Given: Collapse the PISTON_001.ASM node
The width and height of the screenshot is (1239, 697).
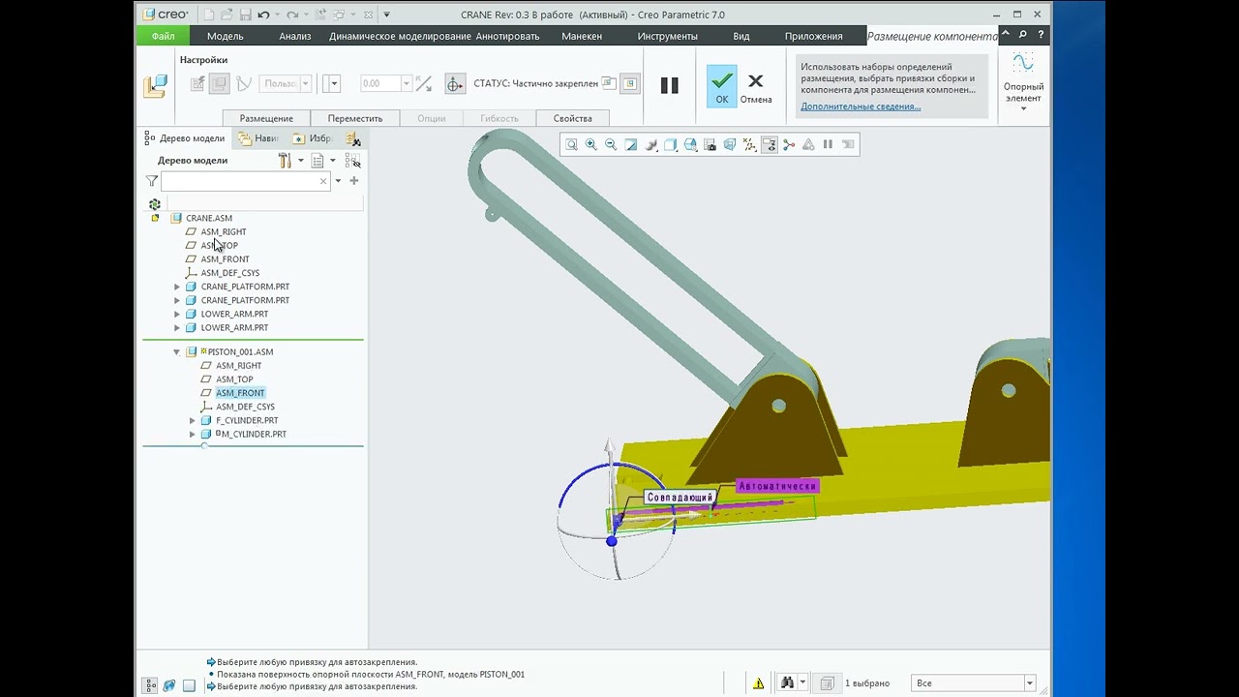Looking at the screenshot, I should tap(176, 352).
